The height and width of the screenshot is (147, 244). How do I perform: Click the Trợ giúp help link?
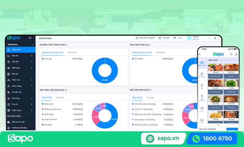164,38
